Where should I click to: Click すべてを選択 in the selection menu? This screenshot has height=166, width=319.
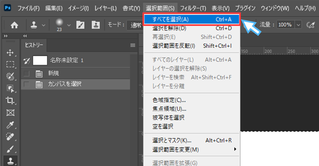pos(186,19)
